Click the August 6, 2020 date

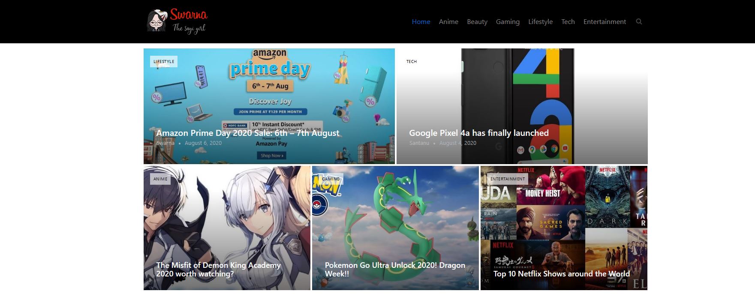pyautogui.click(x=203, y=143)
